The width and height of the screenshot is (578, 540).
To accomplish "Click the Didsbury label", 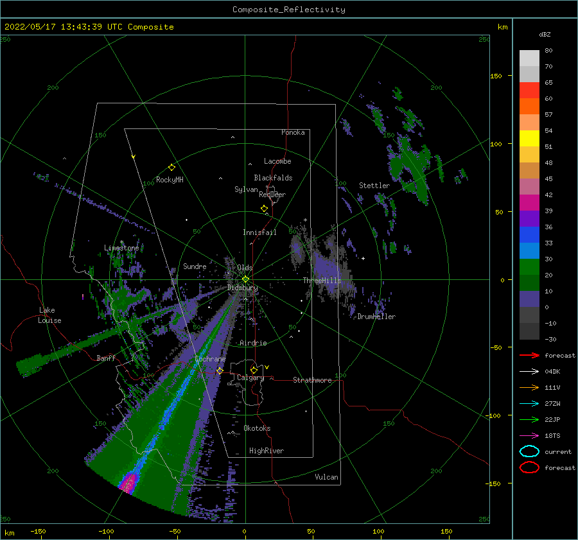I will coord(242,288).
